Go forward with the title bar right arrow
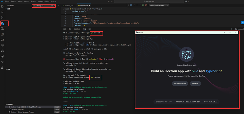The height and width of the screenshot is (114, 244). pos(112,2)
